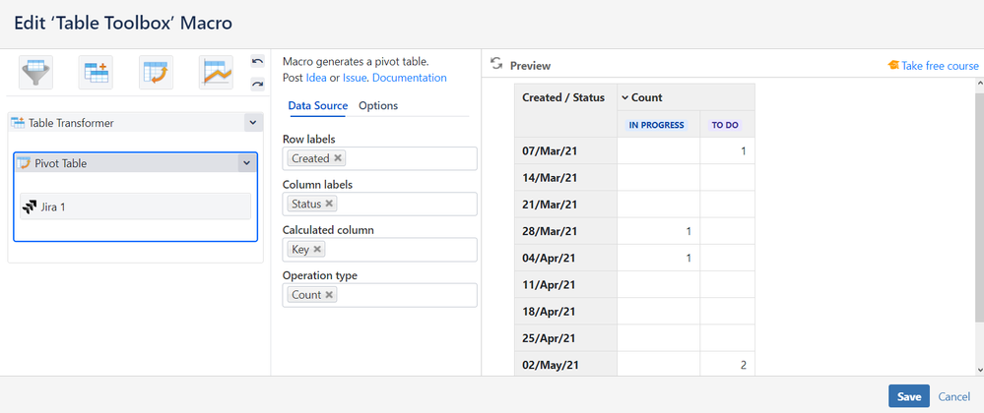
Task: Open the Data Source tab
Action: tap(317, 106)
